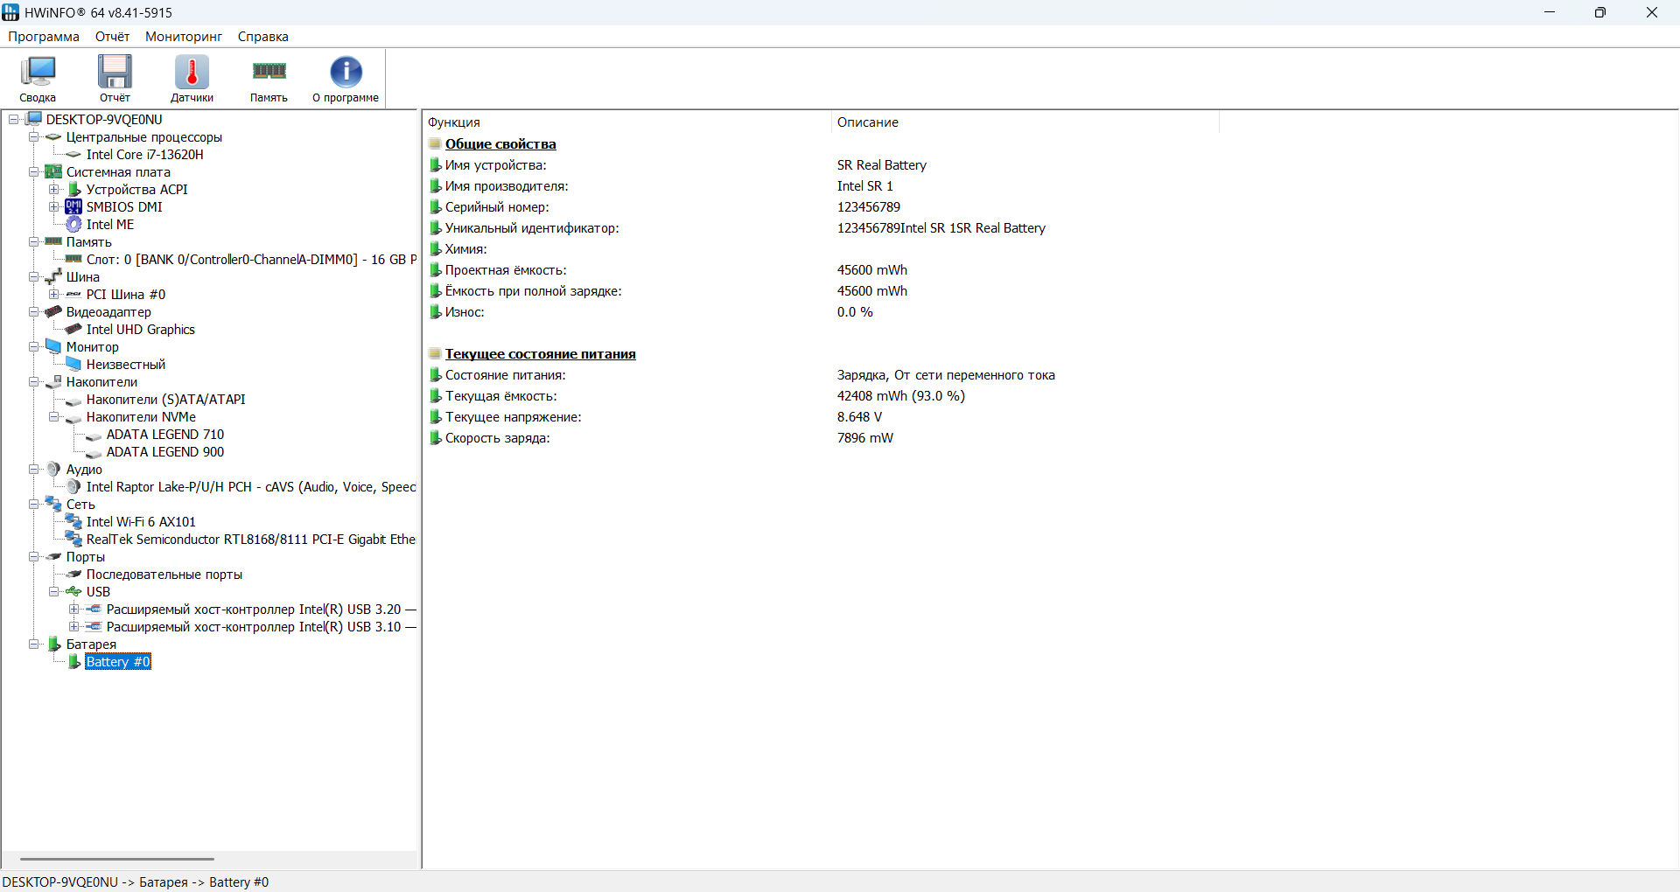The height and width of the screenshot is (892, 1680).
Task: Select the USB tree node
Action: 98,592
